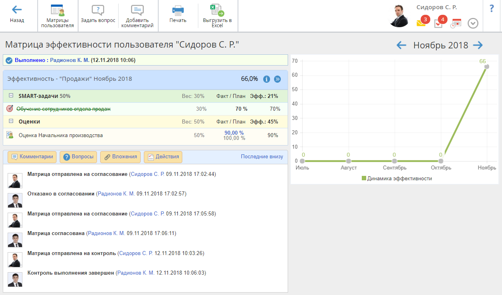Open the calendar icon in header
The width and height of the screenshot is (502, 295).
tap(456, 23)
